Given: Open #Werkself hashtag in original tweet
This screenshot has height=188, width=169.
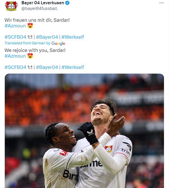Looking at the screenshot, I should click(73, 37).
